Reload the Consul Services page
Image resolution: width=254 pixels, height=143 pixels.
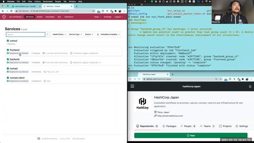(x=12, y=11)
